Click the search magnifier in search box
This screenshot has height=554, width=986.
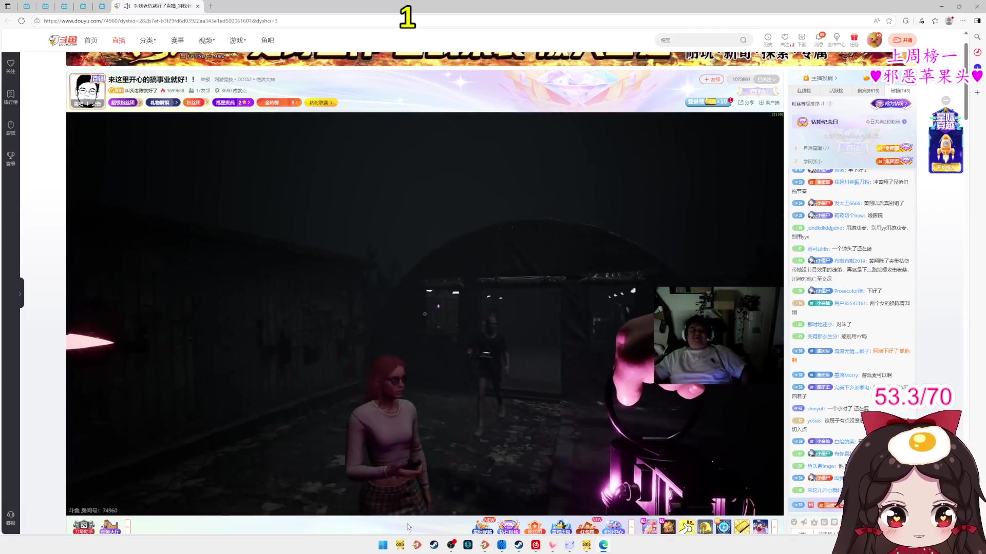(743, 40)
